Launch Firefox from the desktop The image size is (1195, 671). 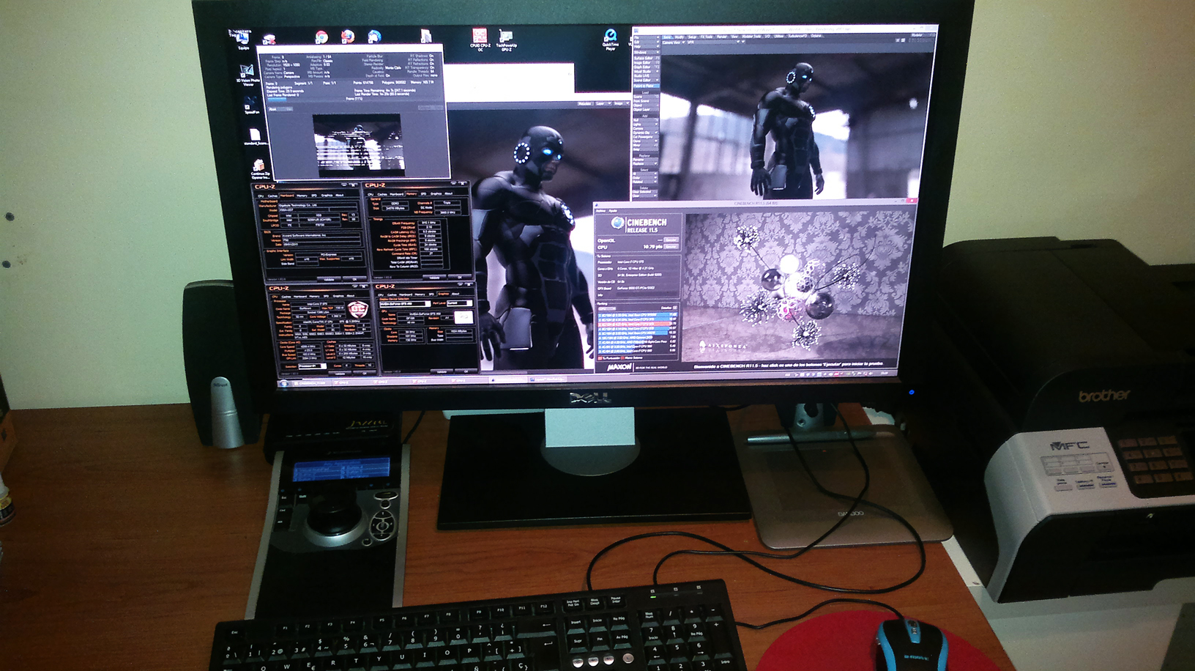click(348, 37)
